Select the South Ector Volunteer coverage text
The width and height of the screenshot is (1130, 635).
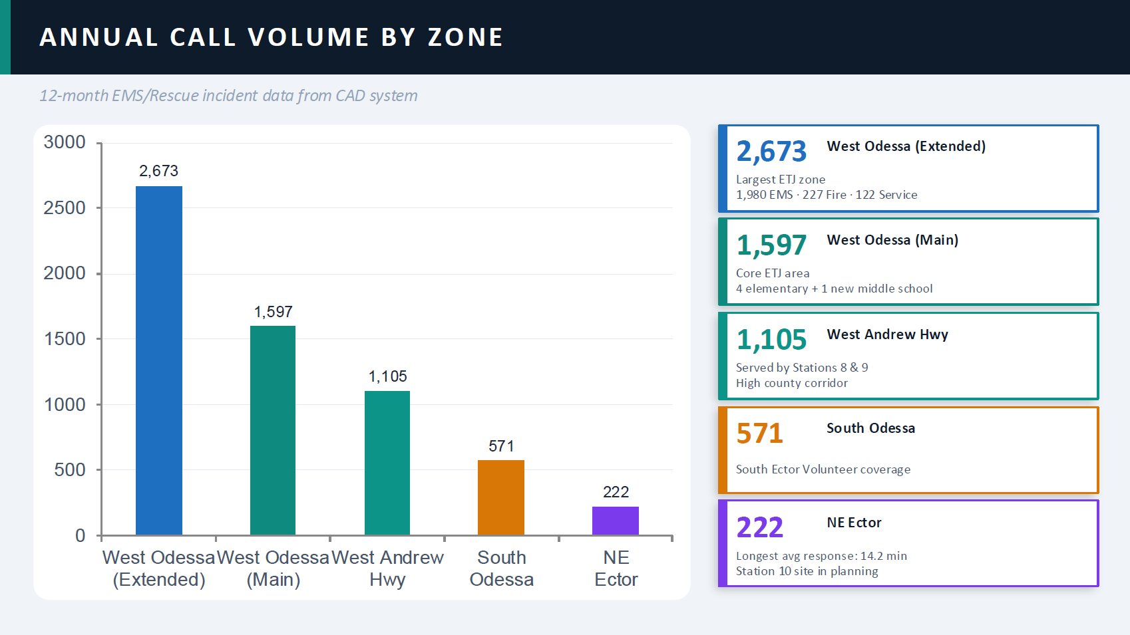tap(823, 469)
